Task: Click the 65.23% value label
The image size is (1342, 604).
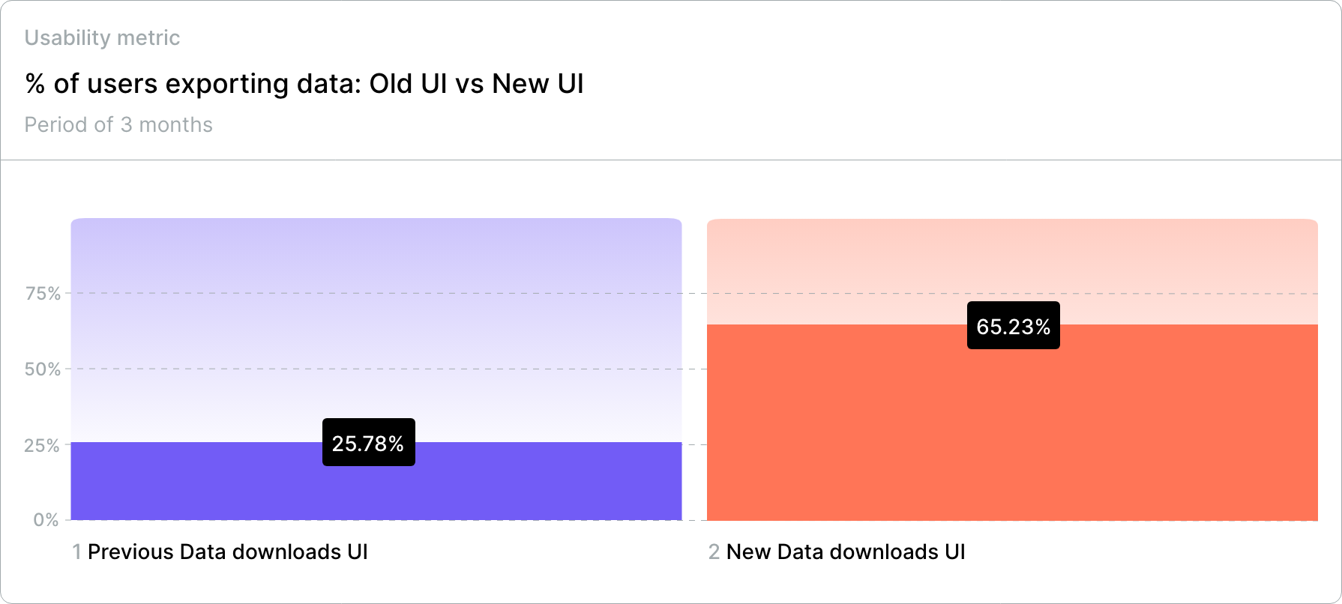Action: click(x=1013, y=325)
